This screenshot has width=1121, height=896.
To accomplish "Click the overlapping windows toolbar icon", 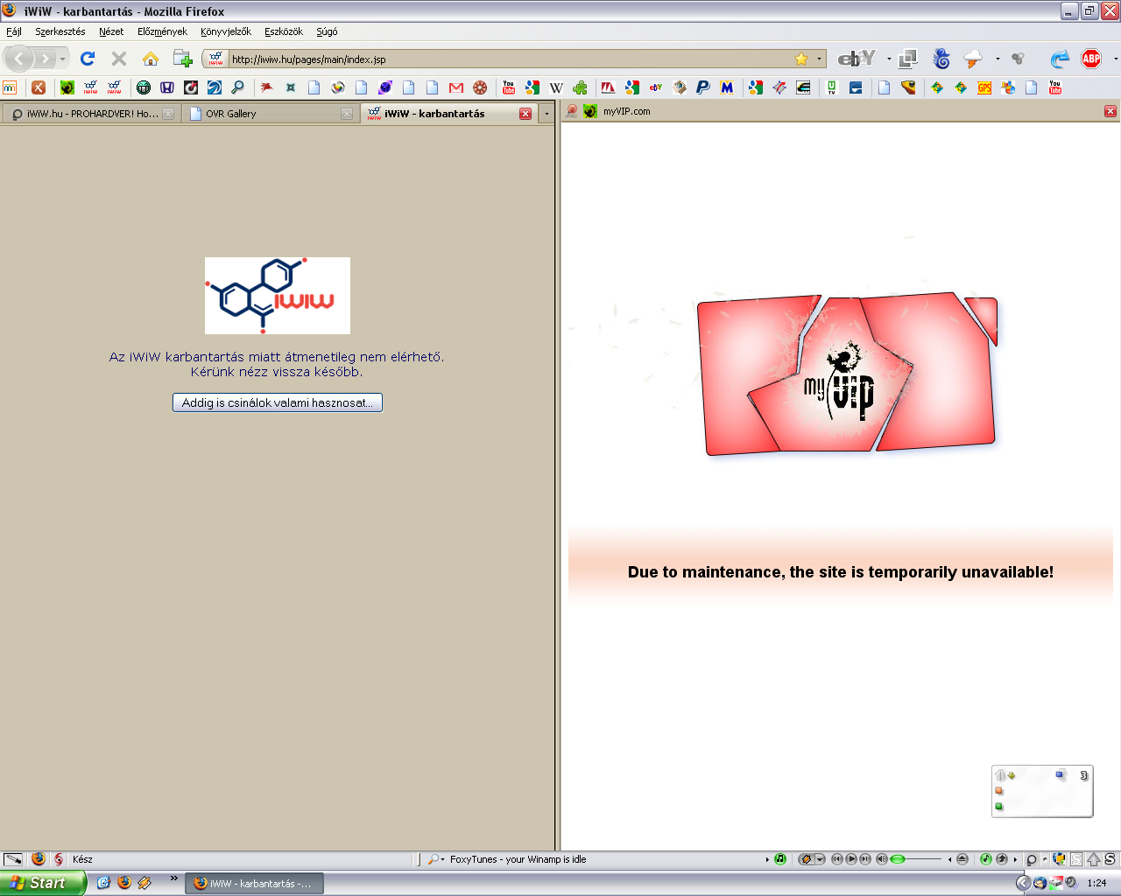I will click(x=908, y=59).
